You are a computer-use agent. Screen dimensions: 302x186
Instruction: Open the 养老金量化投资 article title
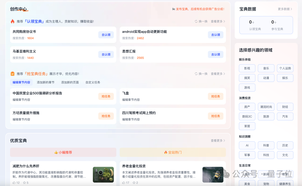(x=134, y=166)
